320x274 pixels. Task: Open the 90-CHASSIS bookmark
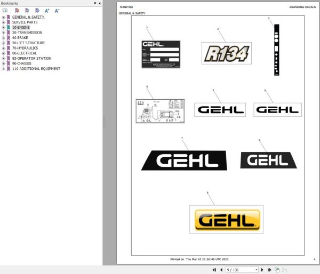point(22,63)
